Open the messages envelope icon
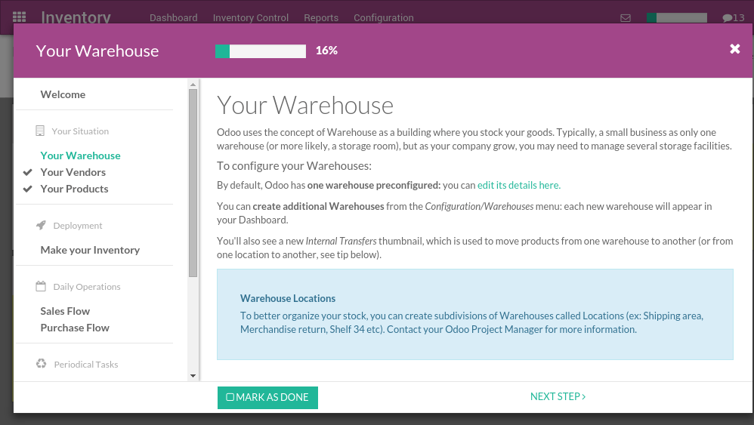 point(625,18)
